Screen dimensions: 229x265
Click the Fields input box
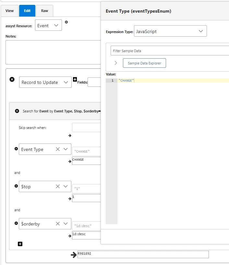click(x=94, y=82)
